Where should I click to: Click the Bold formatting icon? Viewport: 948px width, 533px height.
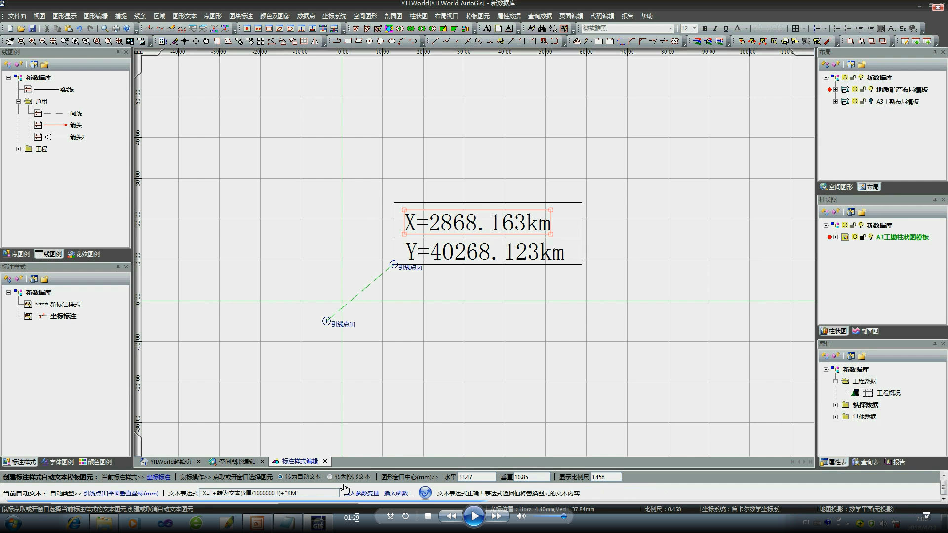click(705, 29)
